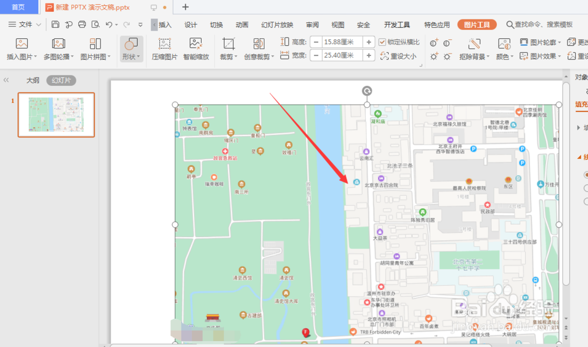Expand 图片轮廓 dropdown arrow
588x347 pixels.
(x=560, y=42)
